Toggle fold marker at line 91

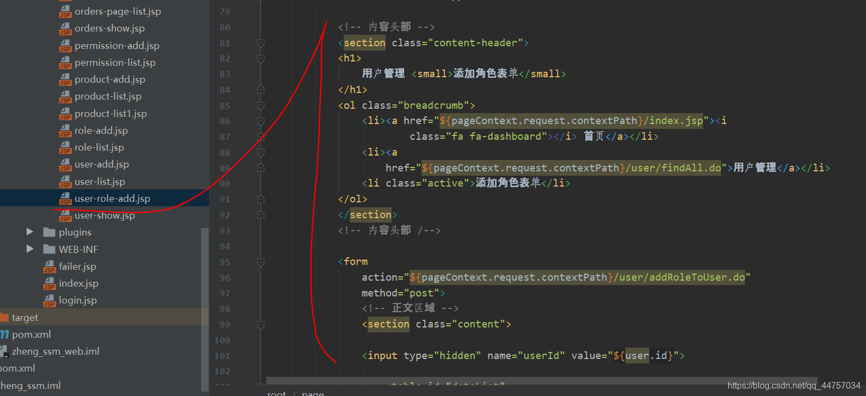click(261, 199)
